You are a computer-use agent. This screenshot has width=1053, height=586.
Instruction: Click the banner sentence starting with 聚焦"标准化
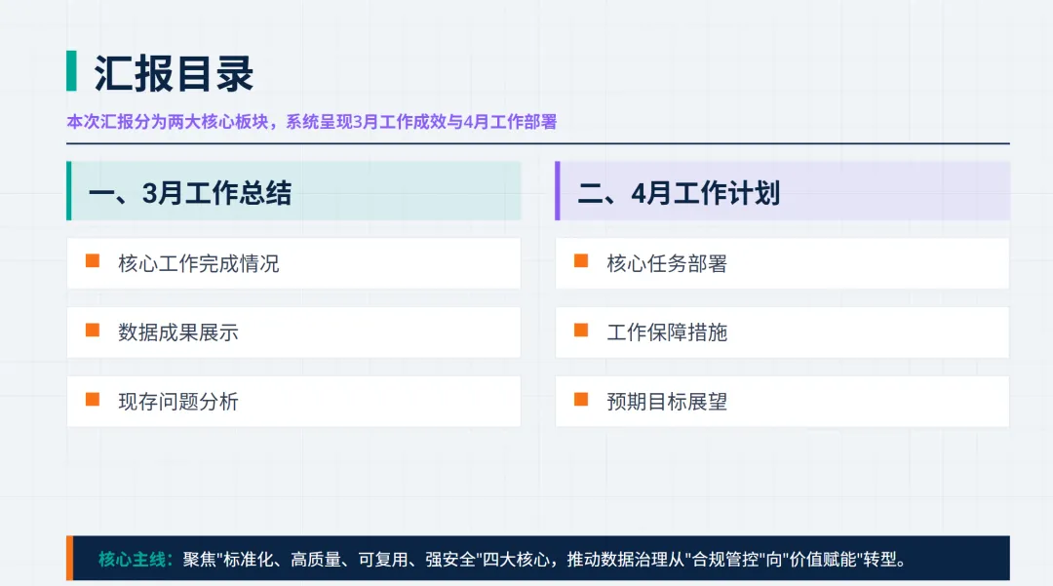pyautogui.click(x=546, y=559)
